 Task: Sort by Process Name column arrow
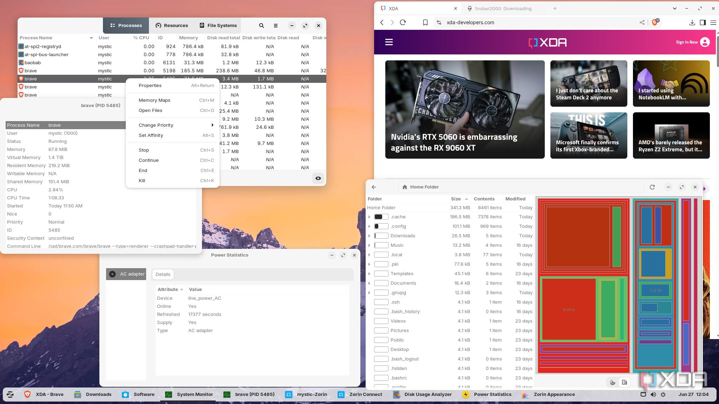pos(91,38)
